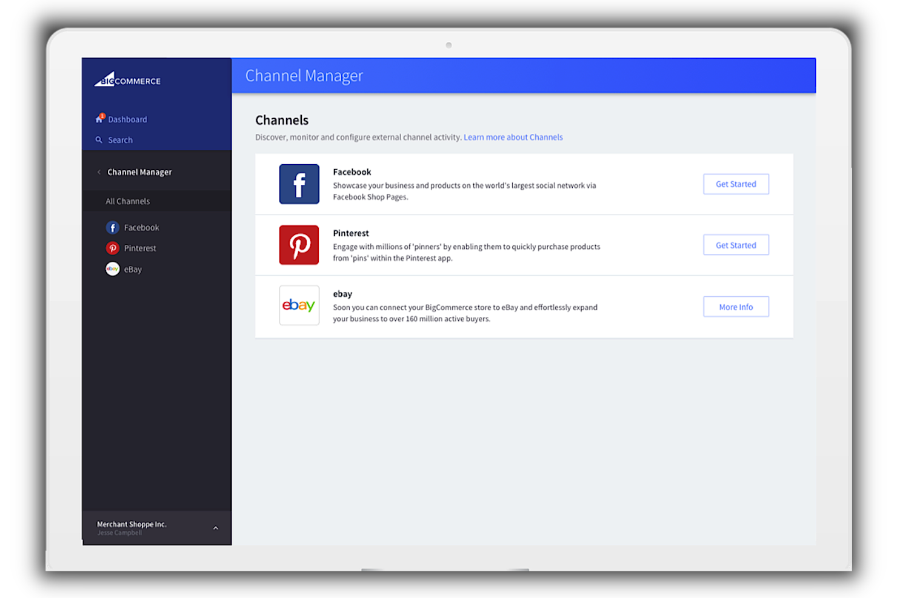897x598 pixels.
Task: Click the Facebook Shop Pages description text
Action: (x=464, y=191)
